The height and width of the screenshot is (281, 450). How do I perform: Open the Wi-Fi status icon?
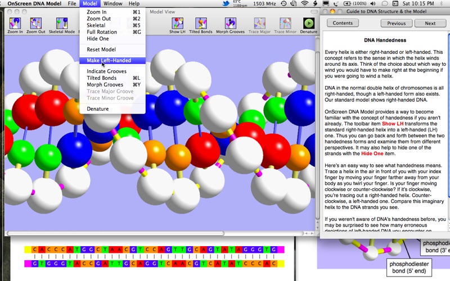(304, 3)
